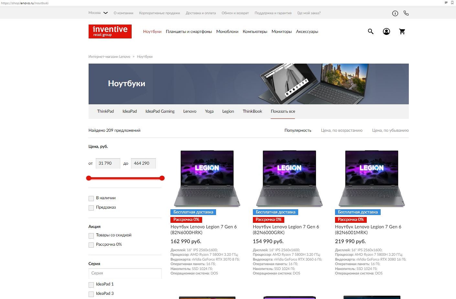Expand the Москва city dropdown
The height and width of the screenshot is (299, 456).
98,13
